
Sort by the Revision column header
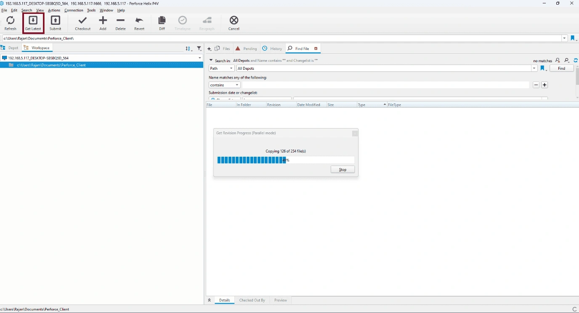pos(281,105)
